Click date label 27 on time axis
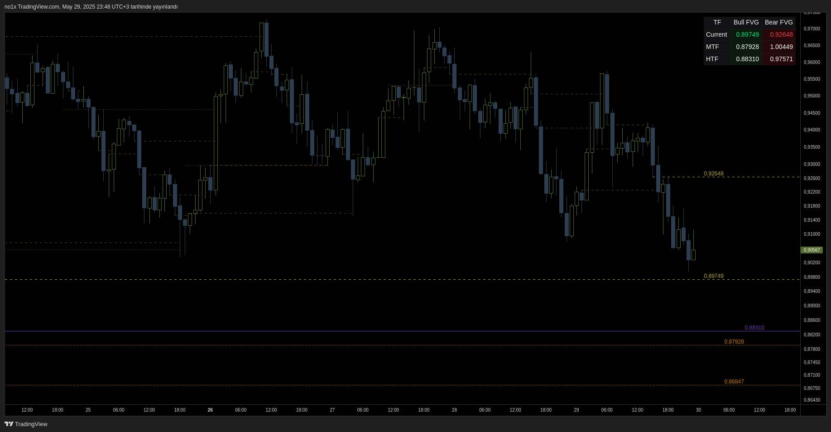The height and width of the screenshot is (432, 831). point(332,410)
